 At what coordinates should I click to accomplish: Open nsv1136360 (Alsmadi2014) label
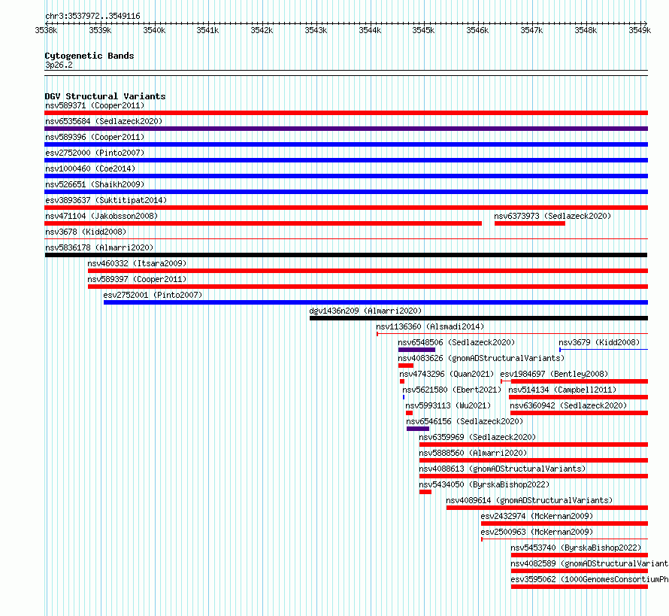tap(430, 326)
